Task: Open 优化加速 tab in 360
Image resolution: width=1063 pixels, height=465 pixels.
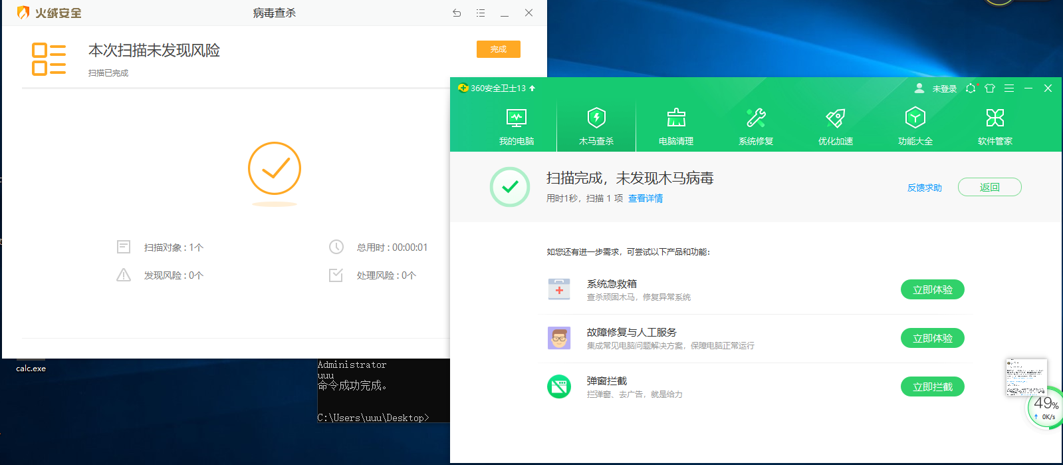Action: [836, 126]
